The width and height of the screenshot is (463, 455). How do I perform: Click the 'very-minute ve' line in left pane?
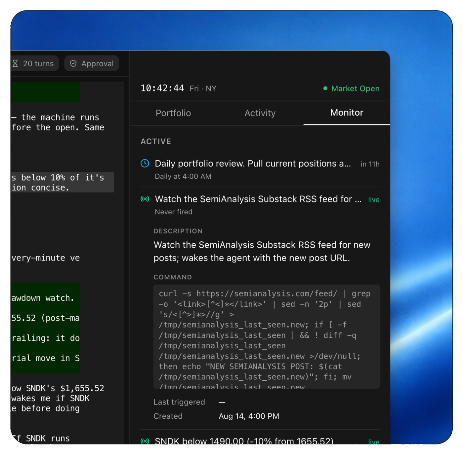pos(46,258)
